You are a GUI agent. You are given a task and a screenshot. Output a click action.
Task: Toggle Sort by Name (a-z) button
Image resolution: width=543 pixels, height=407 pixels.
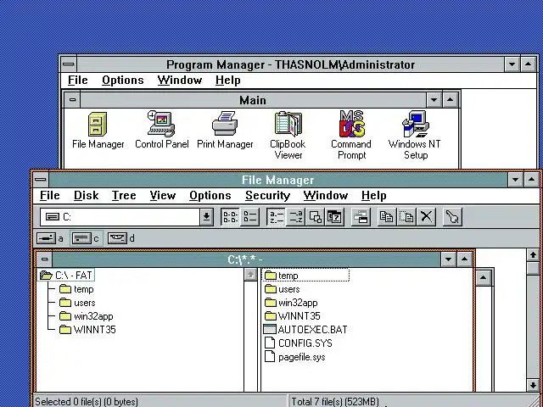tap(277, 217)
